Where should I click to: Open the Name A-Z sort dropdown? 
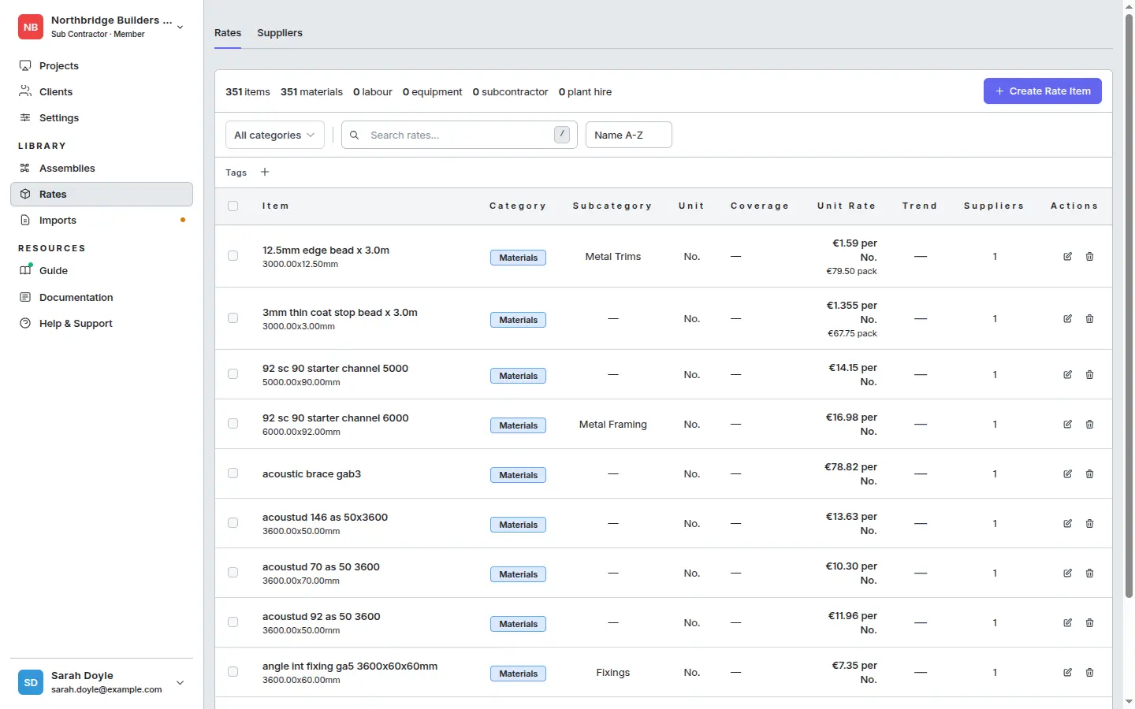[x=628, y=135]
